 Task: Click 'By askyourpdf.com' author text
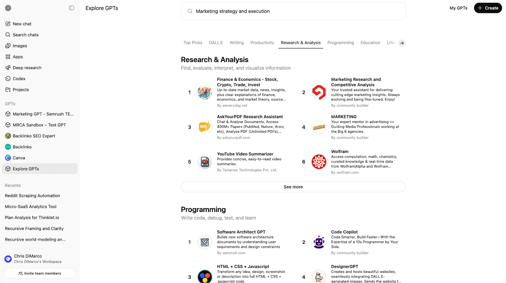(233, 138)
